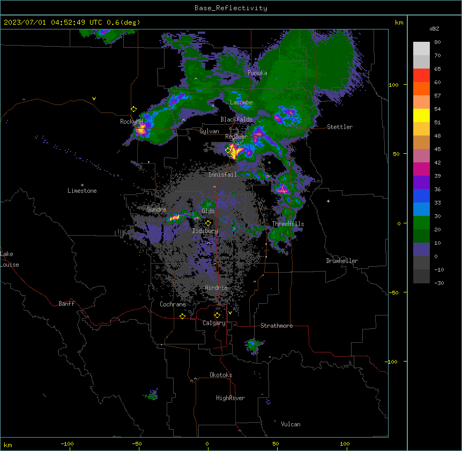This screenshot has width=462, height=451.
Task: Click the Base_Reflectivity title text
Action: [231, 8]
